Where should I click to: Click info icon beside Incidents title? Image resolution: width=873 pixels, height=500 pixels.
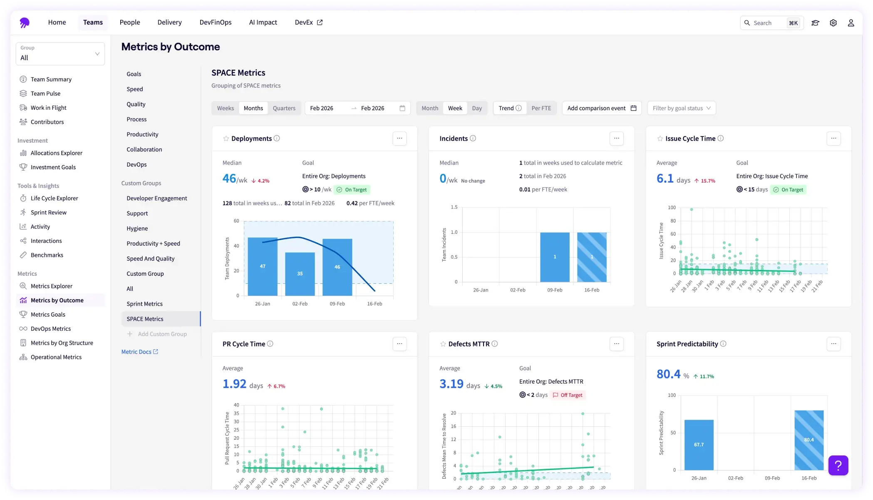[473, 139]
